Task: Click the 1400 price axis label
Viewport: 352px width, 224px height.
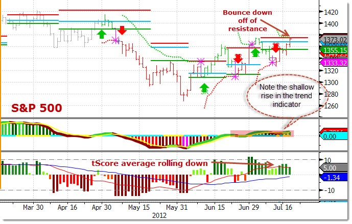Action: click(x=331, y=24)
